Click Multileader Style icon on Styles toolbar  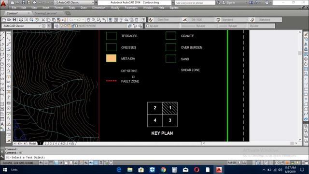tap(252, 20)
